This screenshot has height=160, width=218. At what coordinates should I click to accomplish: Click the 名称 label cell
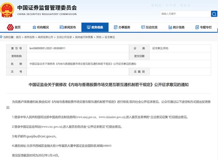pyautogui.click(x=17, y=64)
